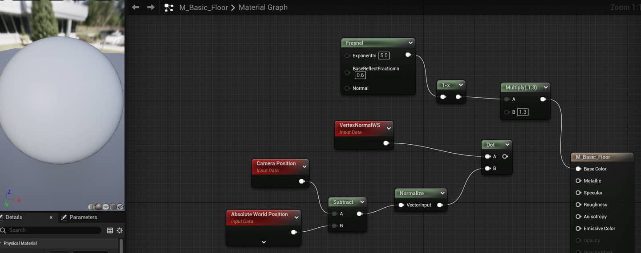The image size is (641, 253).
Task: Focus the Details Search field
Action: click(51, 230)
